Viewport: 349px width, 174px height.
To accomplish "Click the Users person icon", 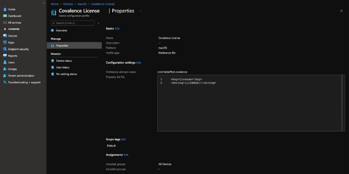I will point(5,62).
